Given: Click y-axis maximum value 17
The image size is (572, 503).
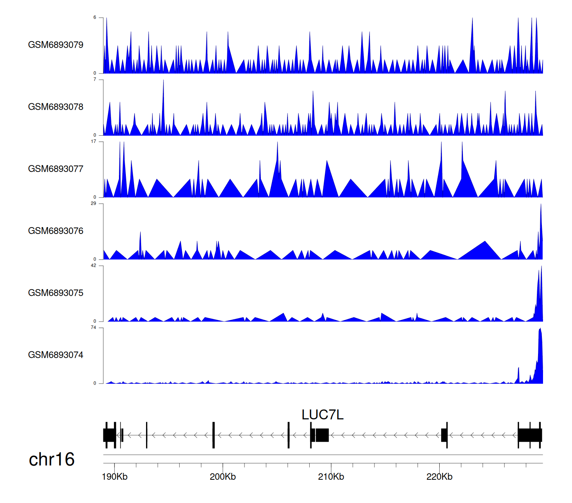Looking at the screenshot, I should [93, 141].
